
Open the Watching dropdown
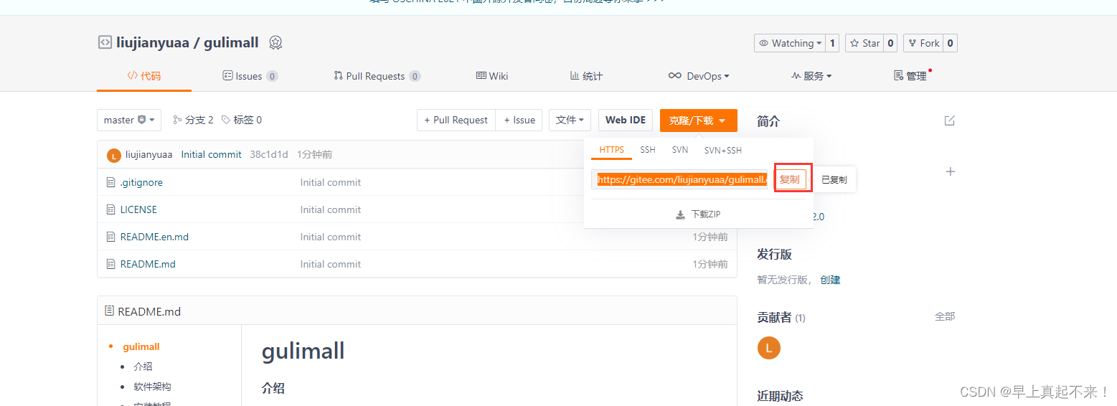(790, 43)
